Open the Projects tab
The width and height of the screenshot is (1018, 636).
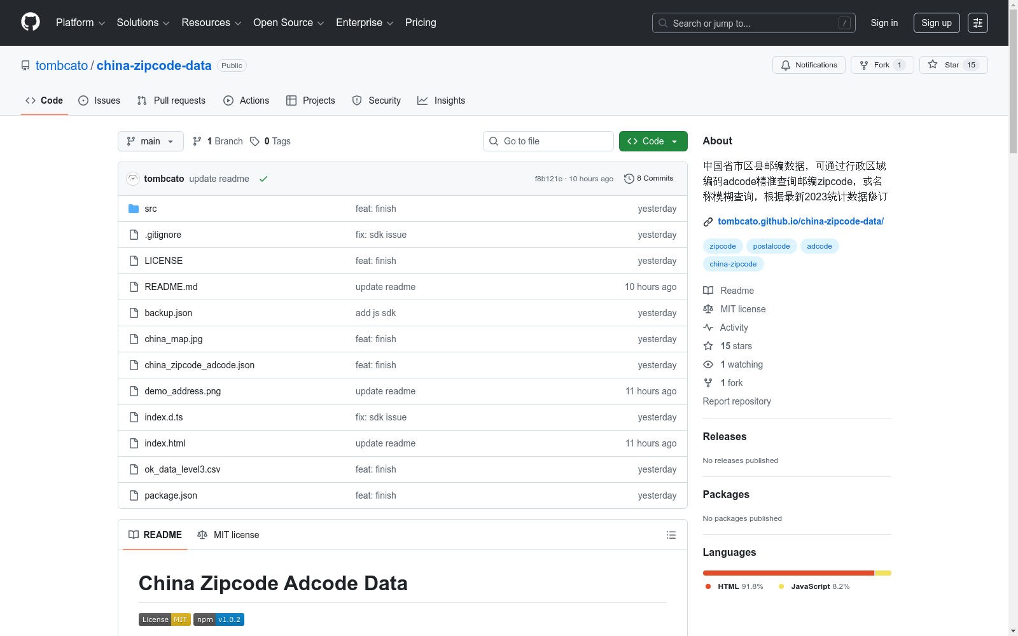point(310,100)
